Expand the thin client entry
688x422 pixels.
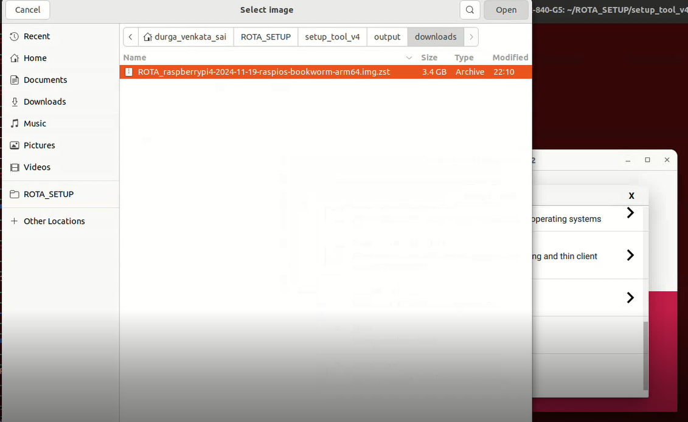[x=630, y=255]
